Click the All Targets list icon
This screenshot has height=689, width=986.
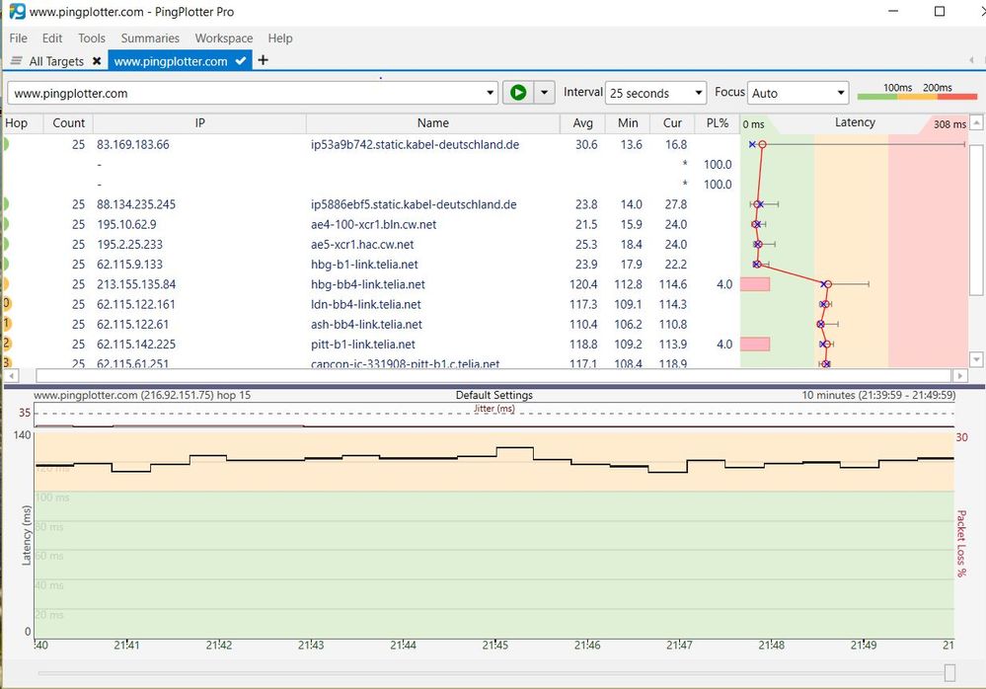point(17,61)
